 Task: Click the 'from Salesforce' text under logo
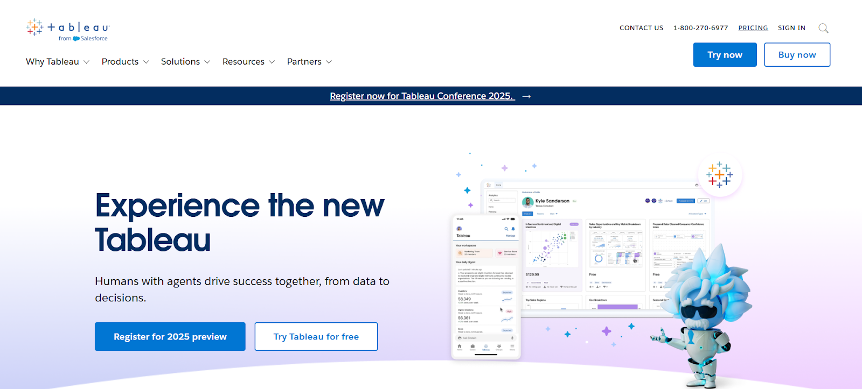click(x=83, y=39)
